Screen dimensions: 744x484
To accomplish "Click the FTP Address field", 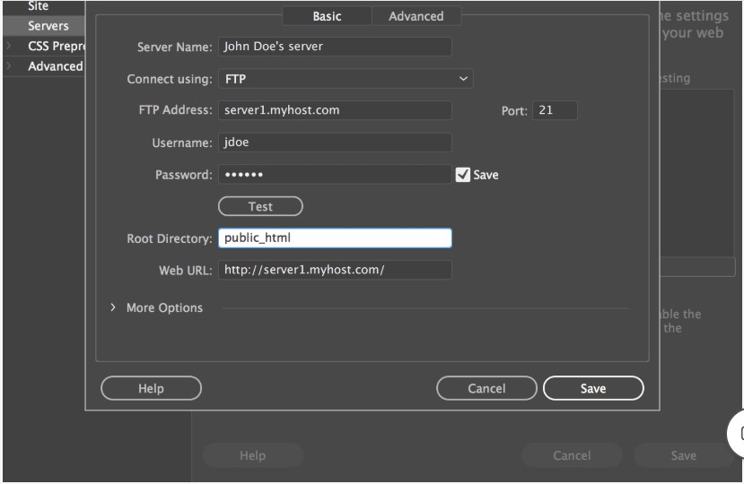I will 335,110.
